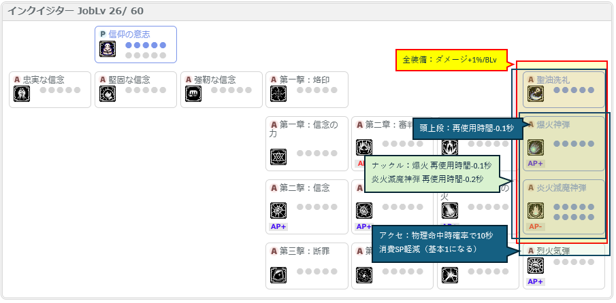Set level dots for 第一撃:烙印
The image size is (616, 303).
tap(317, 90)
